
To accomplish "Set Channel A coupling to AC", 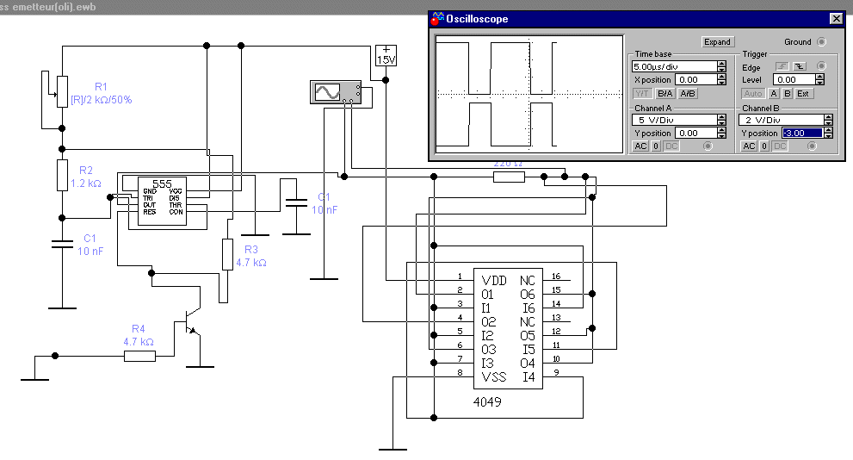I will pyautogui.click(x=640, y=146).
